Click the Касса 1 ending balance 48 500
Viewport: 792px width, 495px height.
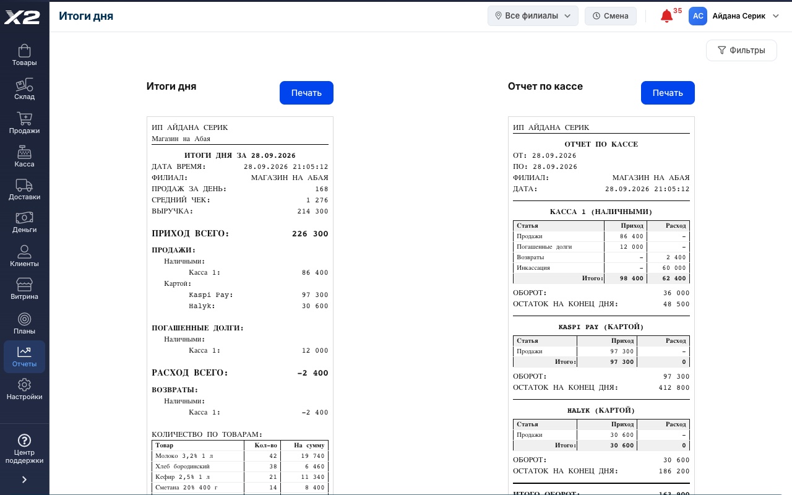coord(676,304)
